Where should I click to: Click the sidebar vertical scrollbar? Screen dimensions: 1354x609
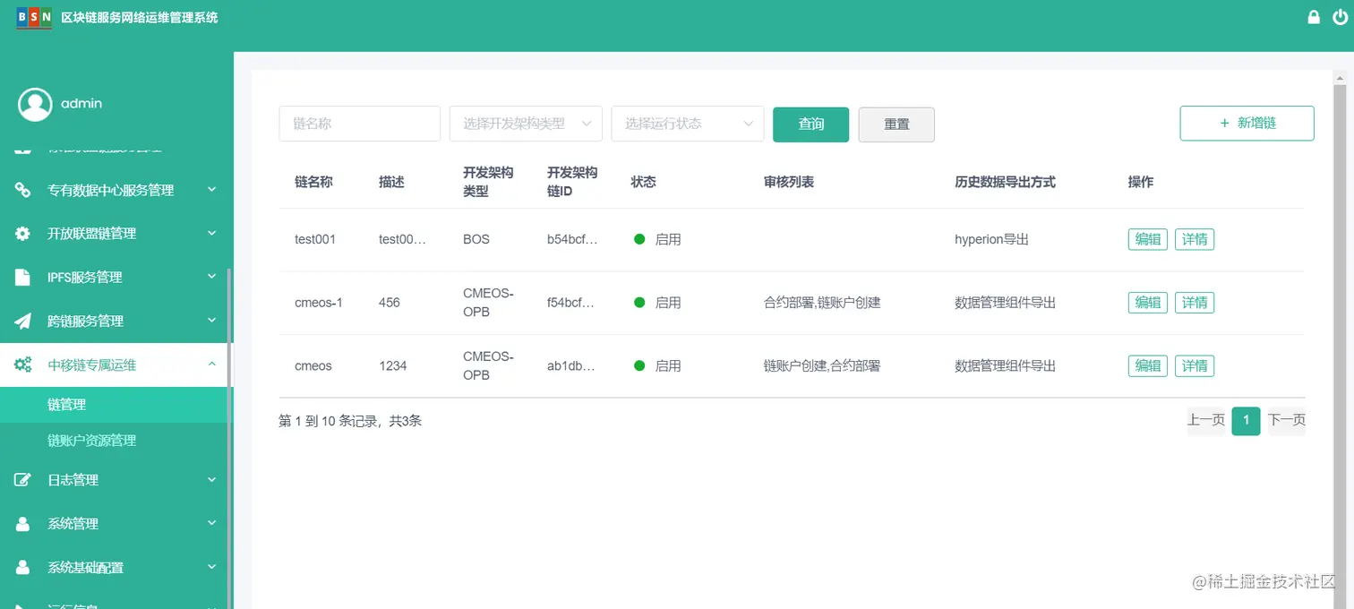[x=229, y=439]
